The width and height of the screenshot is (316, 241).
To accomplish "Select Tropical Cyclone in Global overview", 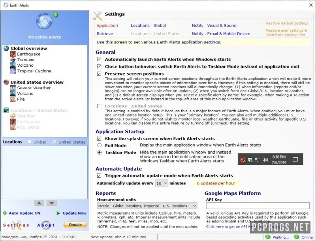I will click(34, 71).
